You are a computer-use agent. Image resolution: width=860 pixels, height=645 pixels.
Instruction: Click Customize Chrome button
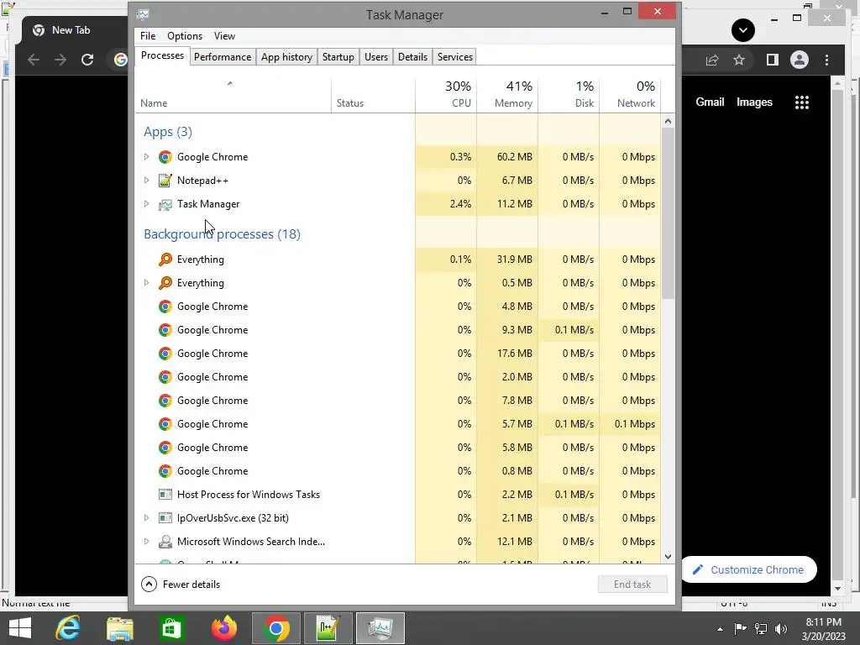tap(748, 570)
